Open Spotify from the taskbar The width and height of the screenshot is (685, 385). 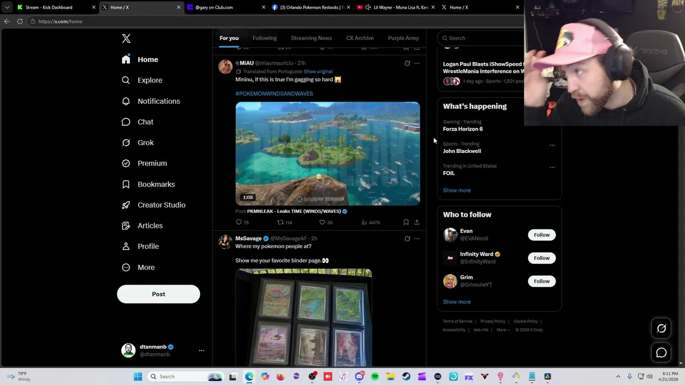pyautogui.click(x=375, y=377)
